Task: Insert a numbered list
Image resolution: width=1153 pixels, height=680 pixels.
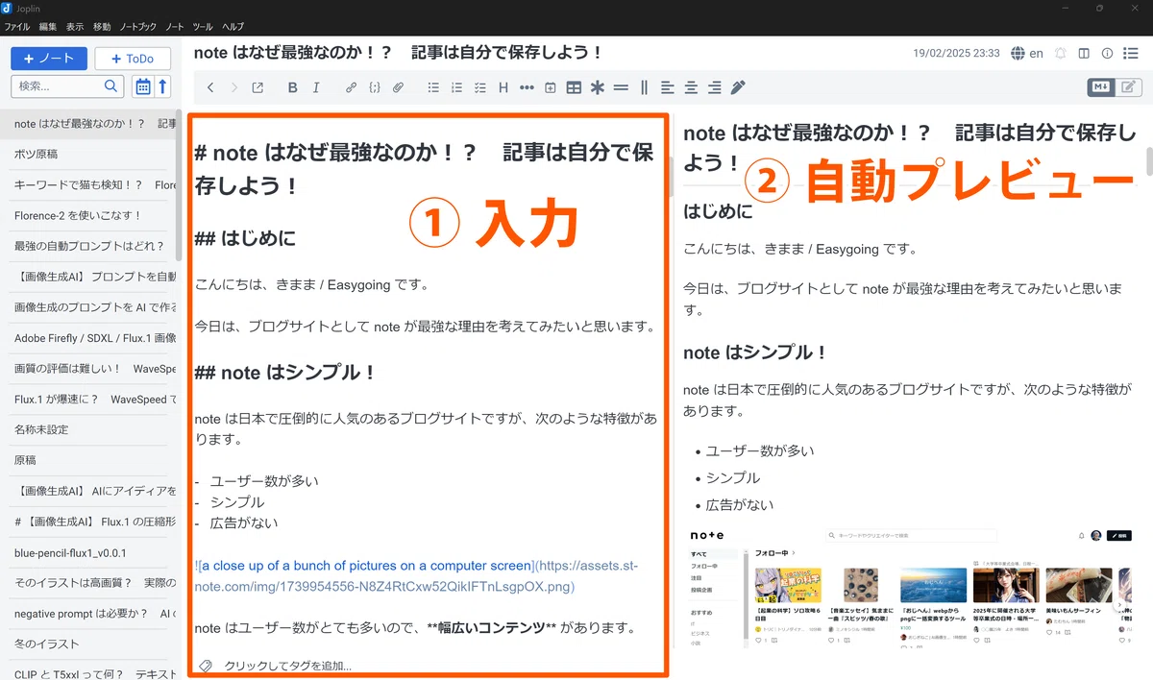Action: [x=456, y=87]
